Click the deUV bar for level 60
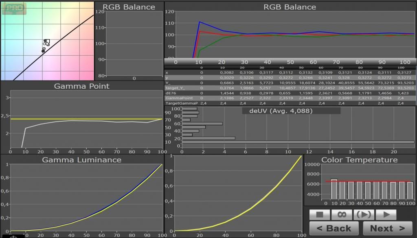417x238 pixels. click(x=202, y=124)
